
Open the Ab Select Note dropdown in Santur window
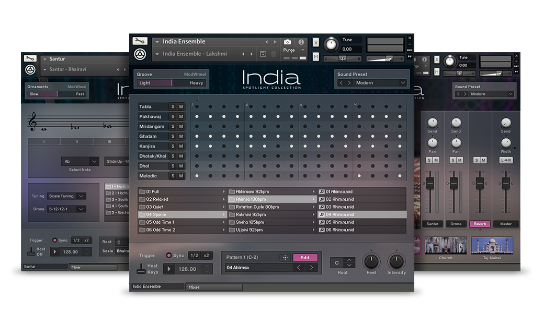pyautogui.click(x=80, y=161)
